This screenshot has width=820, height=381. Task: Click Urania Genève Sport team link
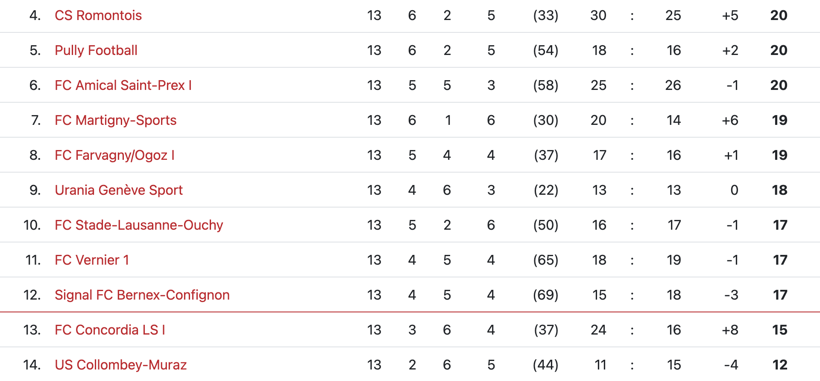119,190
